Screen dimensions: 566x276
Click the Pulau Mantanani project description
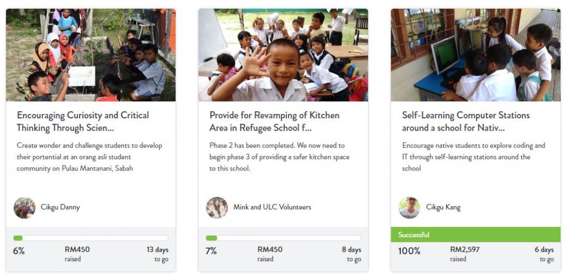tap(90, 157)
